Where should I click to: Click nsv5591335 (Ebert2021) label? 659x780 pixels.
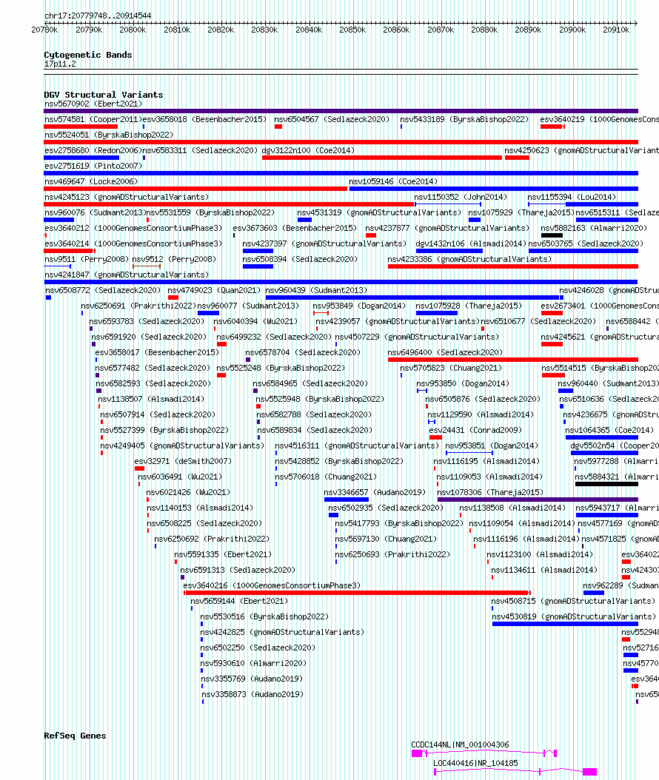pos(223,554)
